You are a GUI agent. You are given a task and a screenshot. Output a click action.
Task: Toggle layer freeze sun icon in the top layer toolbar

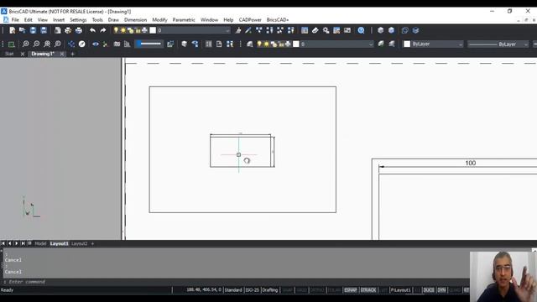click(123, 30)
